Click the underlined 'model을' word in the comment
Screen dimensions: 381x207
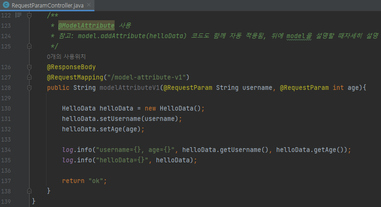pyautogui.click(x=299, y=36)
